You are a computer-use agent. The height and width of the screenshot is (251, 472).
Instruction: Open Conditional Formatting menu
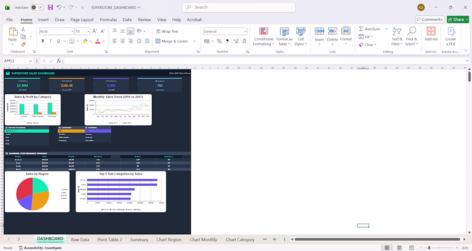[x=263, y=36]
